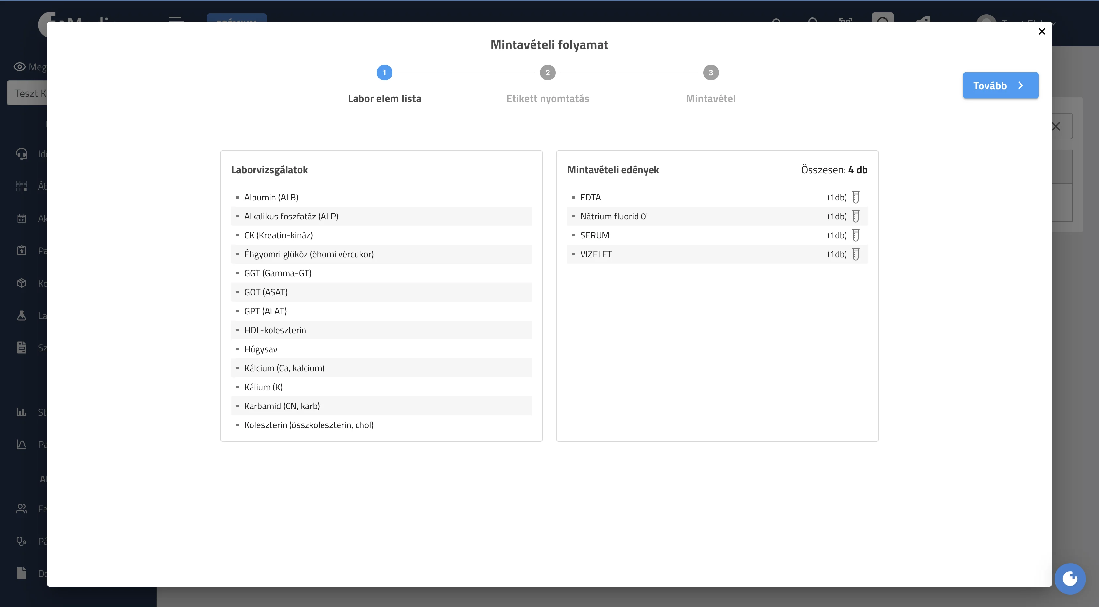Click the stethoscope sidebar icon
1099x607 pixels.
click(21, 541)
